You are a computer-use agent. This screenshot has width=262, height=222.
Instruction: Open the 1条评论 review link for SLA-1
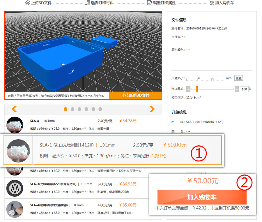click(x=159, y=156)
